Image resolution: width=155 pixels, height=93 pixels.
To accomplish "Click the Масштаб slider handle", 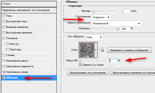I will (x=80, y=61).
